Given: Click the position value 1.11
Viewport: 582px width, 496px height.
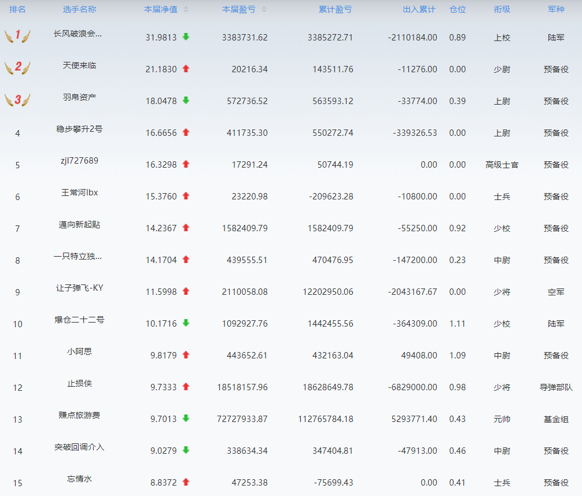Looking at the screenshot, I should (x=457, y=324).
